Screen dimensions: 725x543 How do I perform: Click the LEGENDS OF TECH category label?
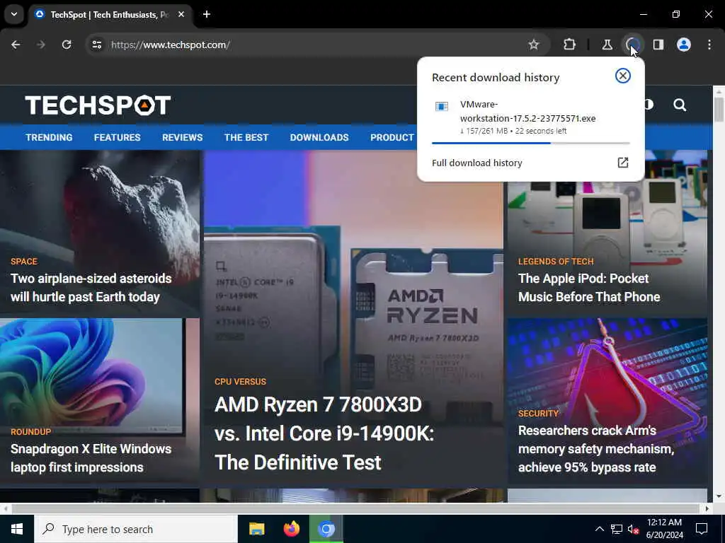556,262
